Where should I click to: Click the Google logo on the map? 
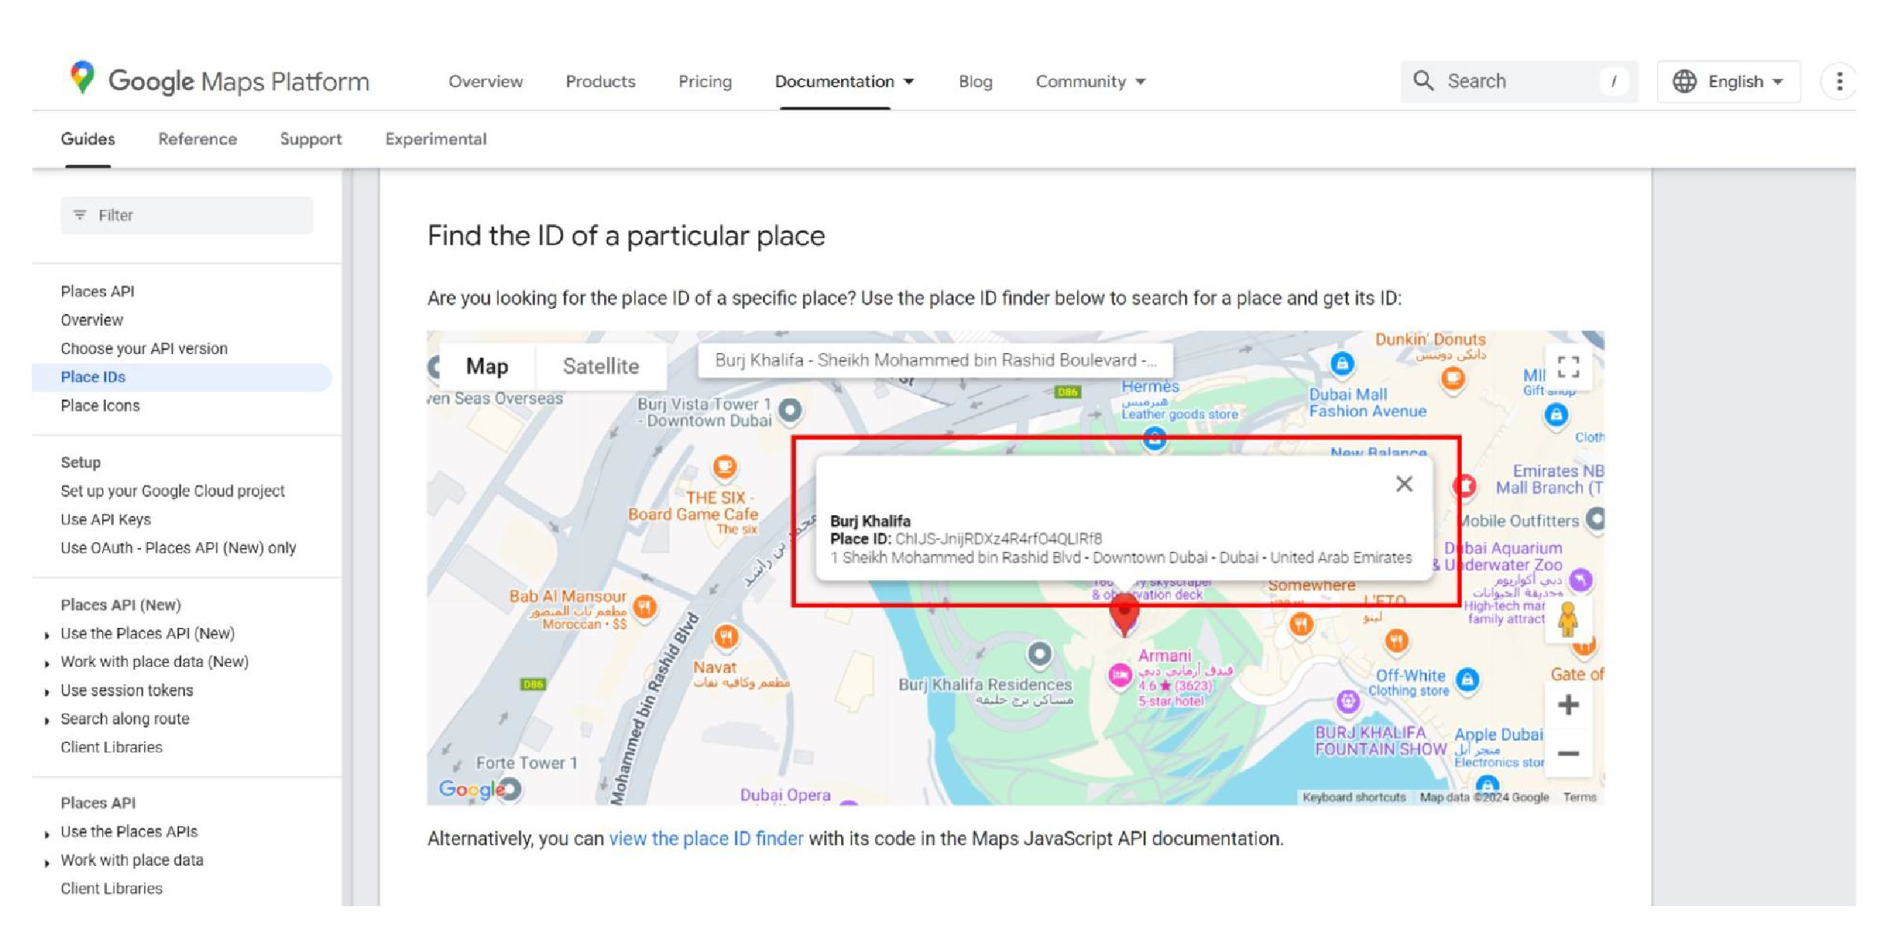(471, 789)
